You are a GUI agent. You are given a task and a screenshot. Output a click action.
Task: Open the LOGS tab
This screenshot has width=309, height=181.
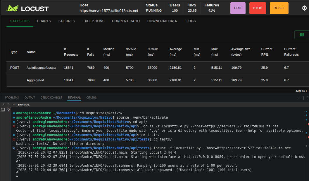point(191,21)
